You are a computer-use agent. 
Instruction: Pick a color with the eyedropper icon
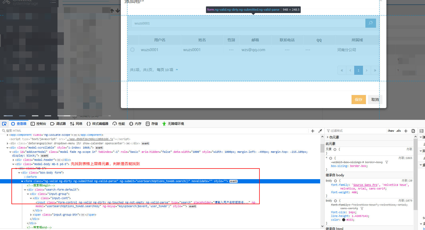320,131
